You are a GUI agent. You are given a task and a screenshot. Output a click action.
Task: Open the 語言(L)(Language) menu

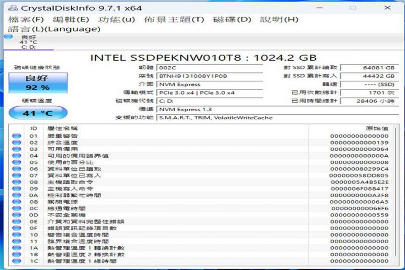pos(54,29)
